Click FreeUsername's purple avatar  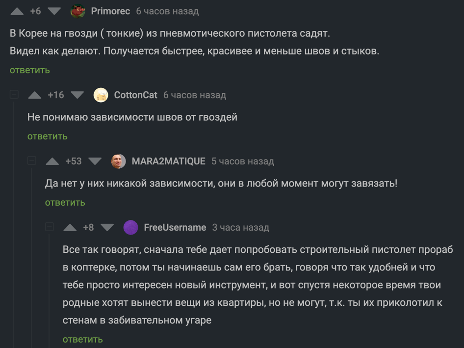pyautogui.click(x=130, y=228)
